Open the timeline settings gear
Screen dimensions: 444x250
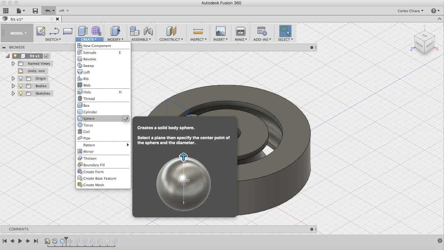[440, 241]
